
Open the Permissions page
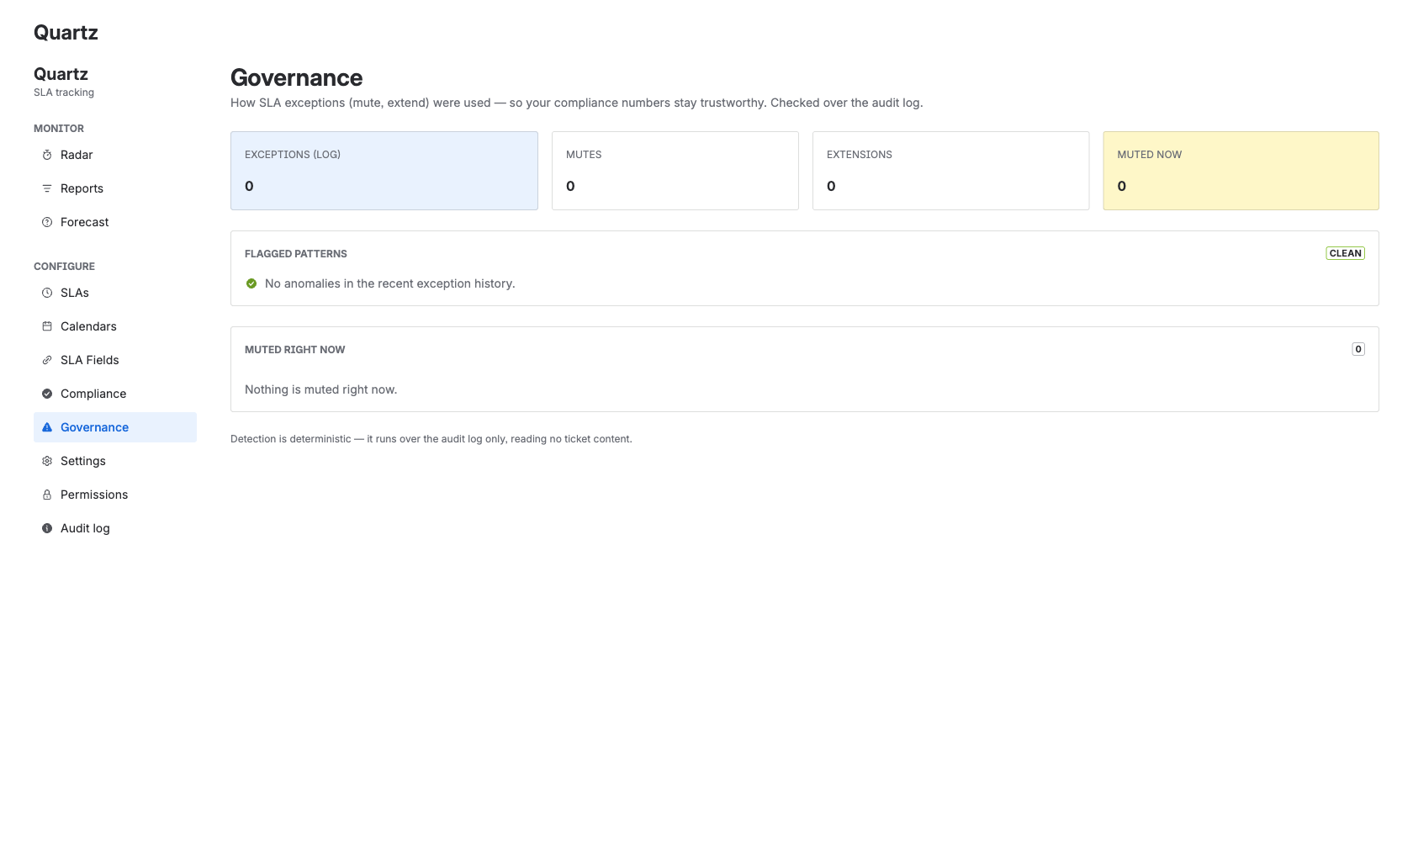[115, 495]
